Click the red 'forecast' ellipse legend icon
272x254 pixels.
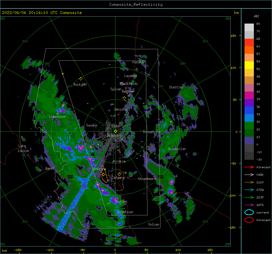[249, 220]
